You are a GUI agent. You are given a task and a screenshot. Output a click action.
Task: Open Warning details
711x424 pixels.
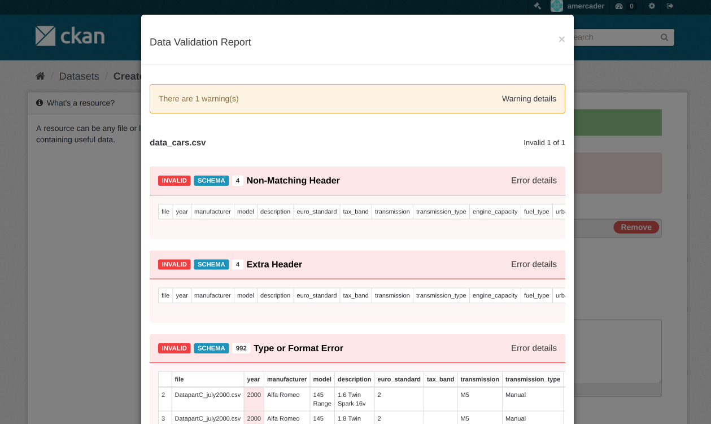click(x=529, y=99)
